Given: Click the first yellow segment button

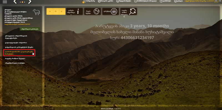Looking at the screenshot, I should (x=50, y=11).
